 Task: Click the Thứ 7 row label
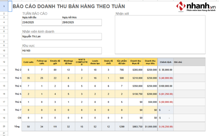tap(18, 110)
